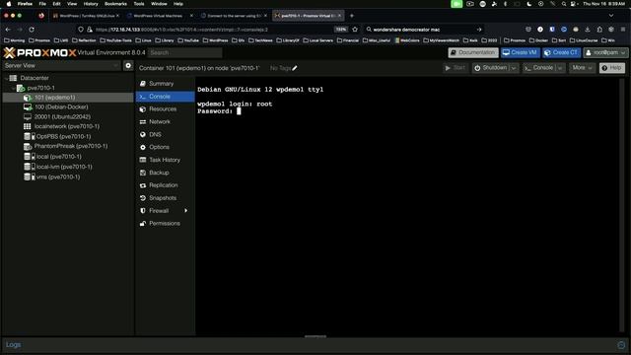This screenshot has width=631, height=355.
Task: Open the Permissions section
Action: [x=165, y=224]
